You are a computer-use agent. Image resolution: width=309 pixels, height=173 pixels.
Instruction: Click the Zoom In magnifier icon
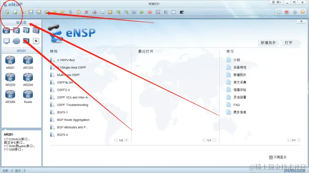pyautogui.click(x=118, y=12)
